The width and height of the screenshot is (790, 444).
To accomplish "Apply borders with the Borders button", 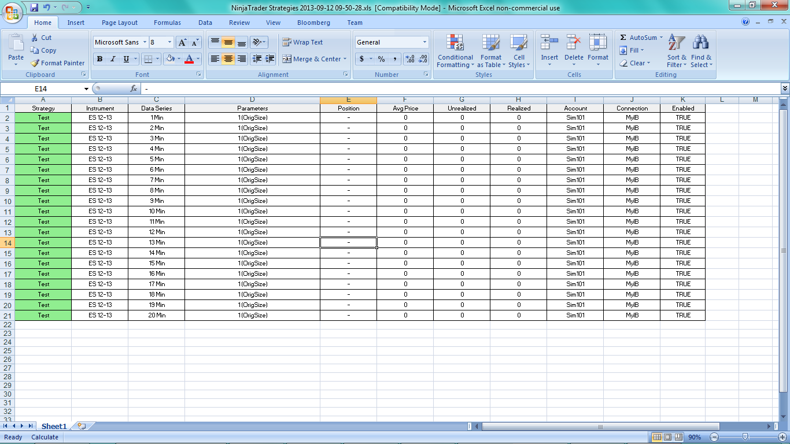I will click(x=149, y=59).
